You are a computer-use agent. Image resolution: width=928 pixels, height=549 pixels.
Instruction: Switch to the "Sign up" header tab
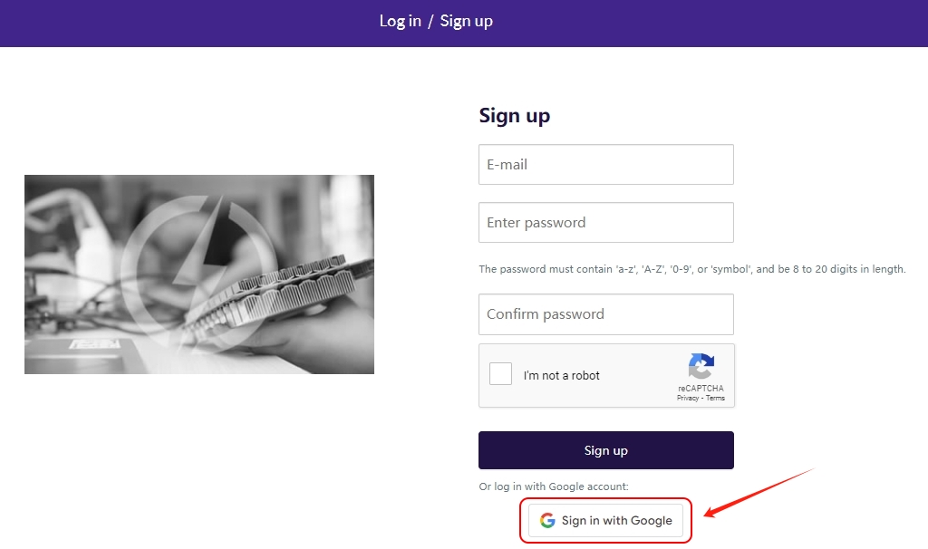point(467,22)
